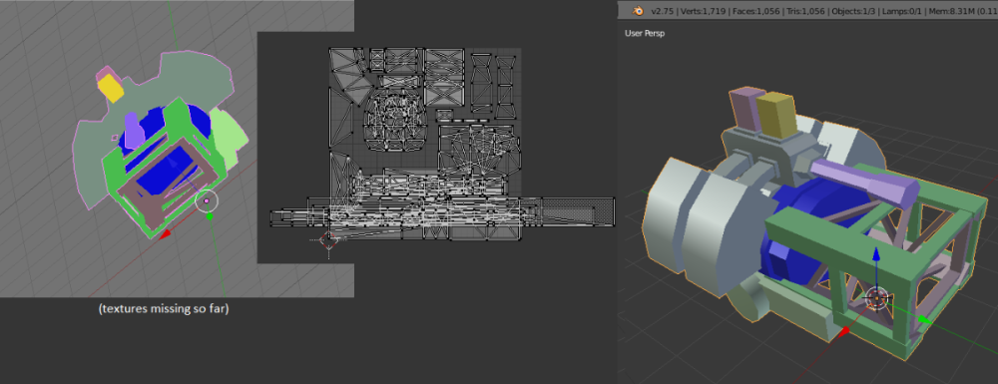Click the "Verts:1,719" statistic
The height and width of the screenshot is (384, 998).
click(x=703, y=11)
